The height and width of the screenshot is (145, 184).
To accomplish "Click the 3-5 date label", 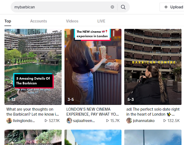I will (71, 99).
